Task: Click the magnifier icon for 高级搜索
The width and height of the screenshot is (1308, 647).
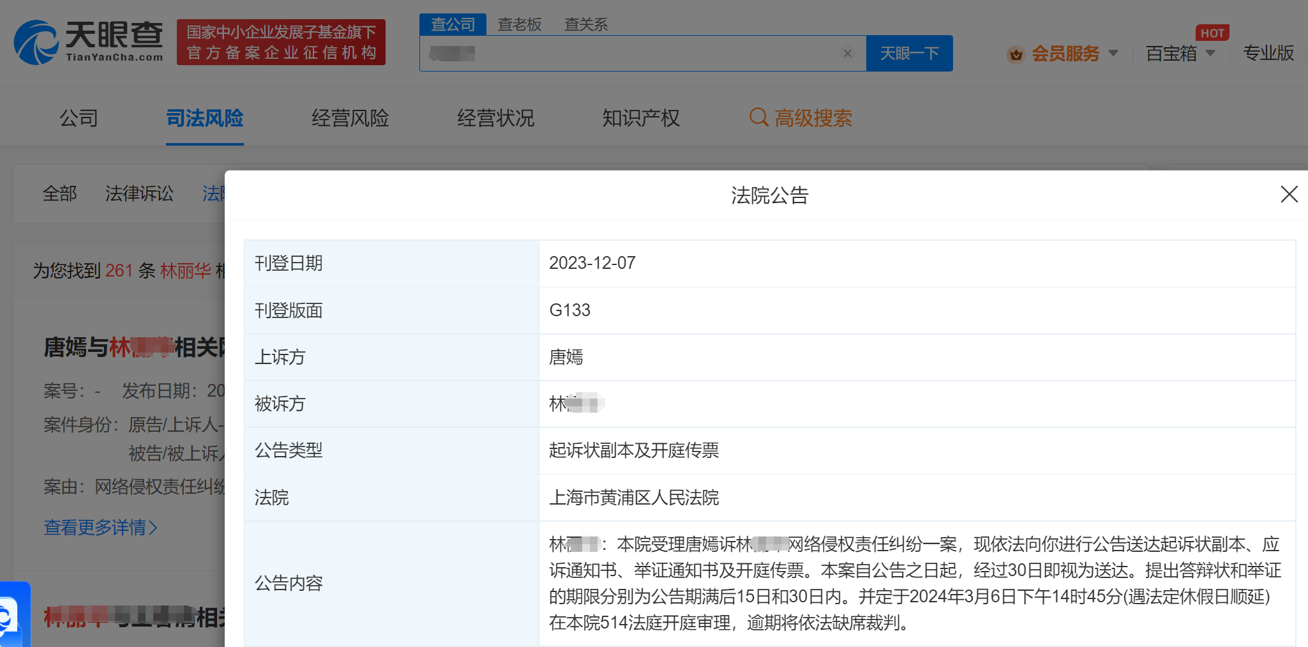Action: (x=758, y=118)
